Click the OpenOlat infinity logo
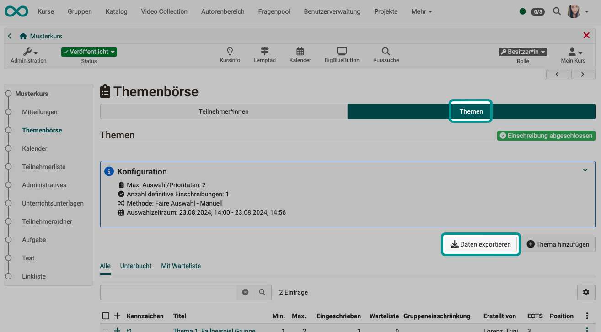This screenshot has width=601, height=332. pyautogui.click(x=16, y=11)
